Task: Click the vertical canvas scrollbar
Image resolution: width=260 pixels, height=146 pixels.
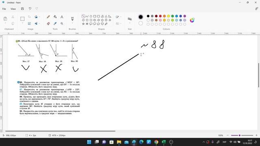Action: [258, 75]
